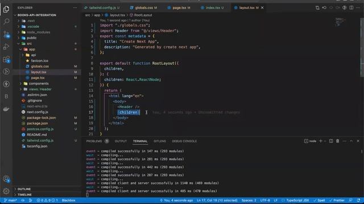The image size is (364, 204).
Task: Expand the views/Header folder
Action: [40, 89]
